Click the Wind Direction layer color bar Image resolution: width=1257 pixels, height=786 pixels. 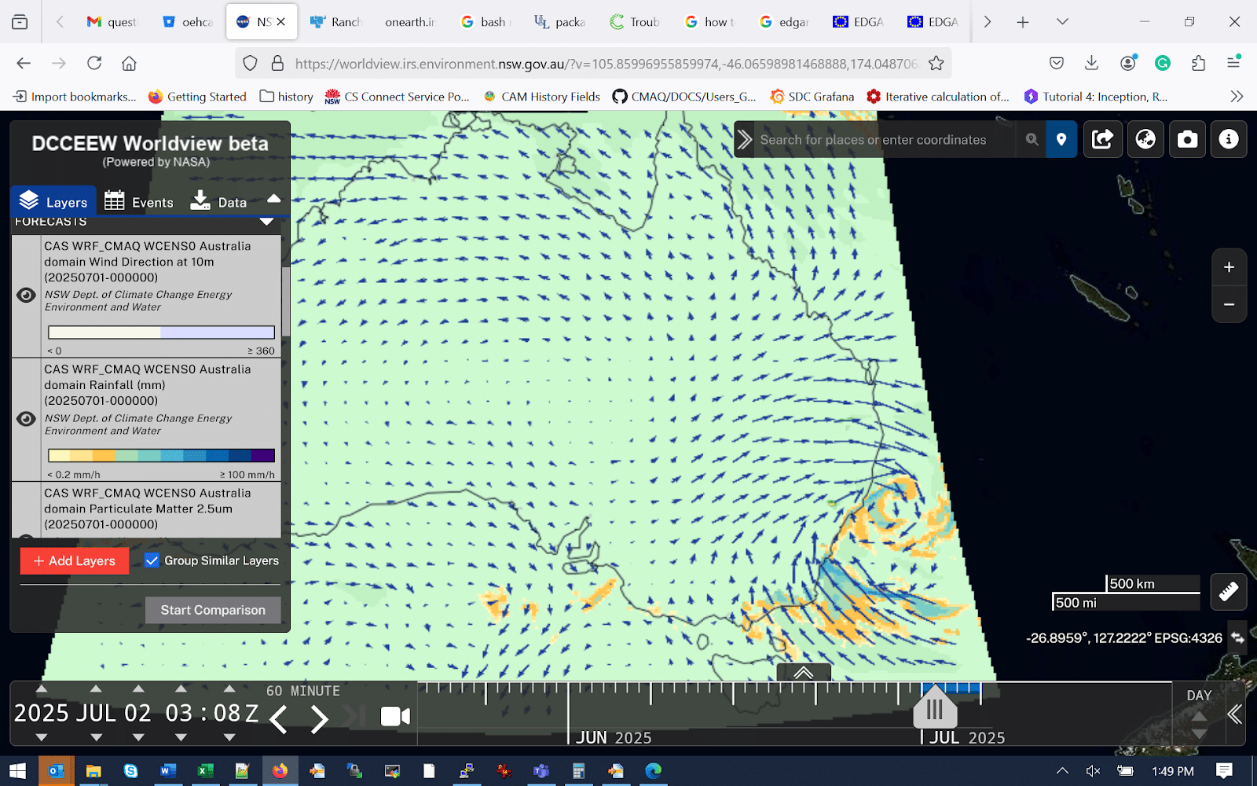(161, 332)
